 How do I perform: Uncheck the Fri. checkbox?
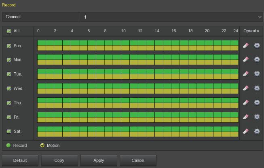[9, 117]
